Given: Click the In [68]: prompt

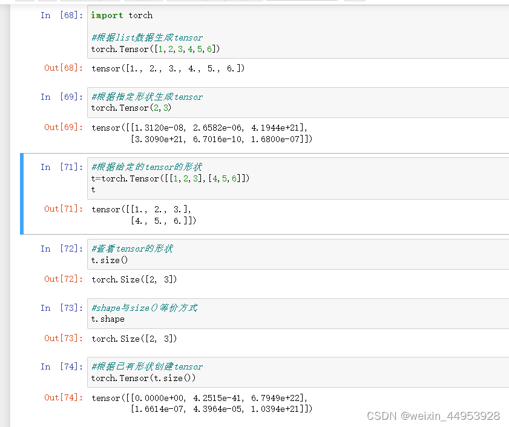Looking at the screenshot, I should [62, 15].
